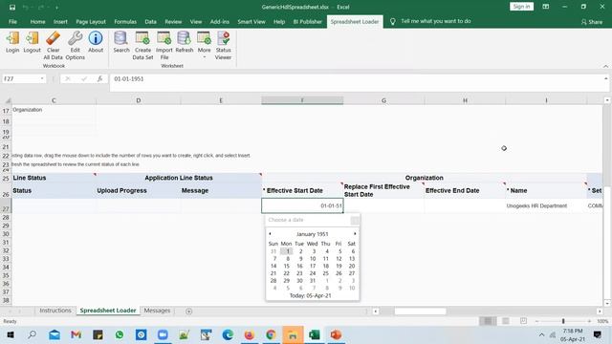Open the BI Publisher tab
612x344 pixels.
tap(308, 21)
